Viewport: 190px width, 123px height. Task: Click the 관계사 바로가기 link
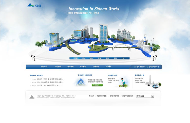[154, 67]
